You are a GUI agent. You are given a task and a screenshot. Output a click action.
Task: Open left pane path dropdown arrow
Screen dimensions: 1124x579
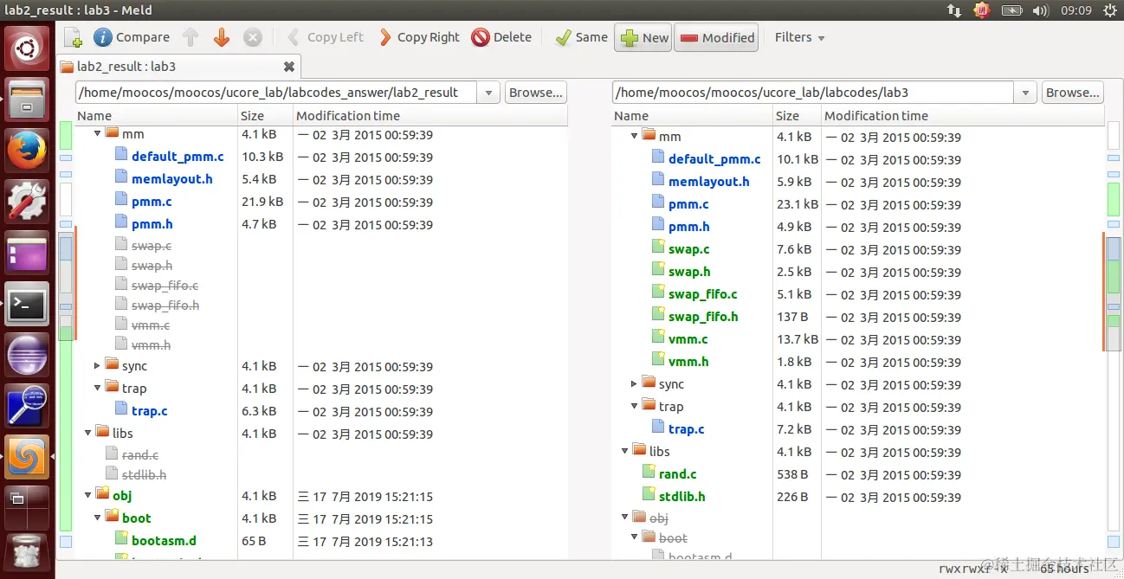[x=489, y=93]
